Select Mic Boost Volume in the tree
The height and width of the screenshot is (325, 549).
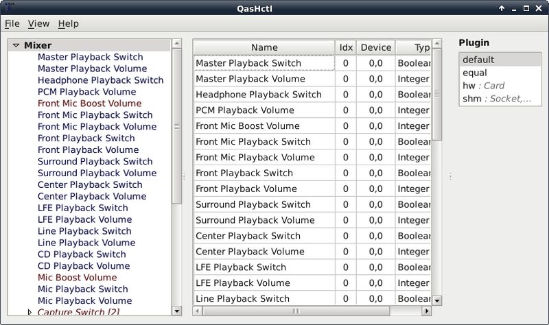(78, 277)
